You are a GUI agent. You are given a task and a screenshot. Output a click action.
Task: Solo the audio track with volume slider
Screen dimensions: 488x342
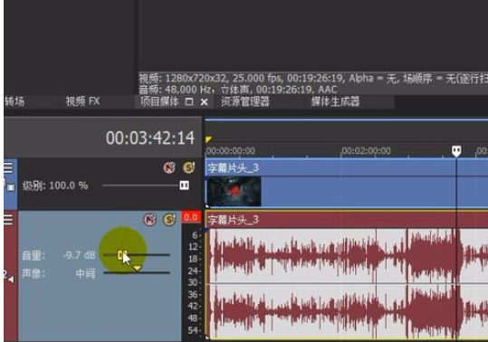(x=169, y=220)
